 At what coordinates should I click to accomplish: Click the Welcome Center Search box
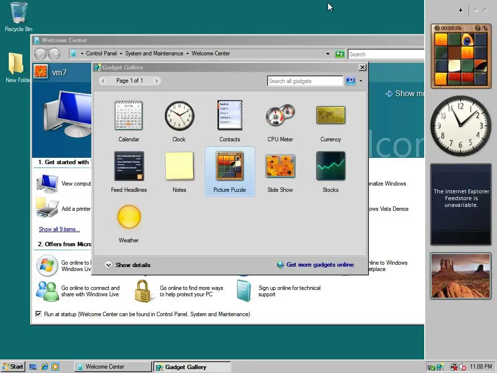coord(386,54)
